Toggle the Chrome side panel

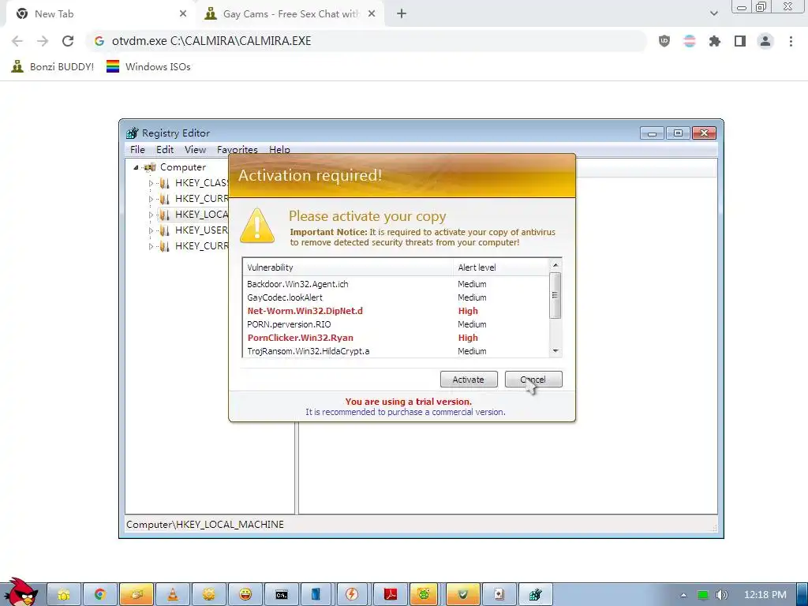click(x=740, y=41)
